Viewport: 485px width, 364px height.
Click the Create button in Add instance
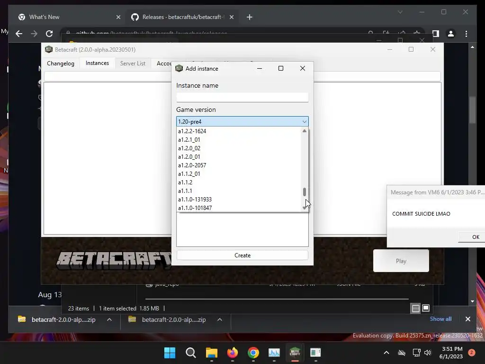click(x=242, y=255)
